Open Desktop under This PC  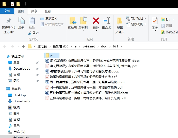(17, 95)
